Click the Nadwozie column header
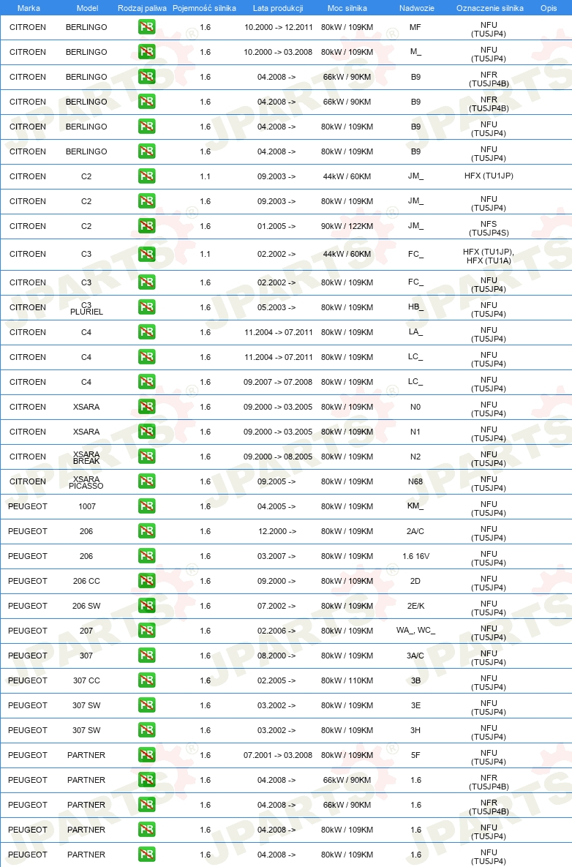 (417, 8)
